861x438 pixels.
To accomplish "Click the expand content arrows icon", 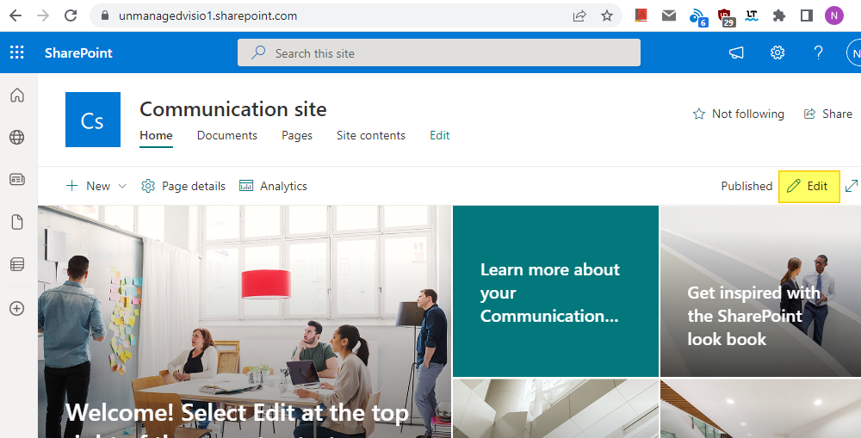I will click(x=852, y=186).
